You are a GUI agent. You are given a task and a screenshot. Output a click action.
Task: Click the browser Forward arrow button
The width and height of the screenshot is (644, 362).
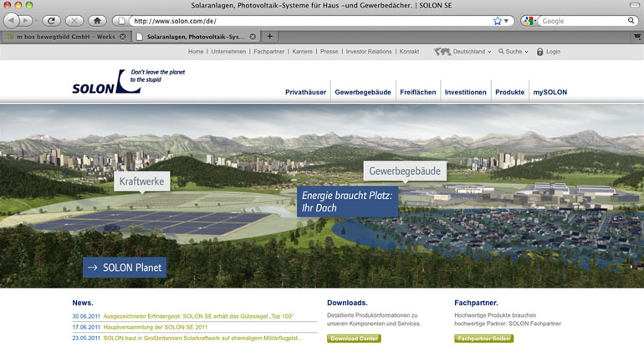point(26,21)
